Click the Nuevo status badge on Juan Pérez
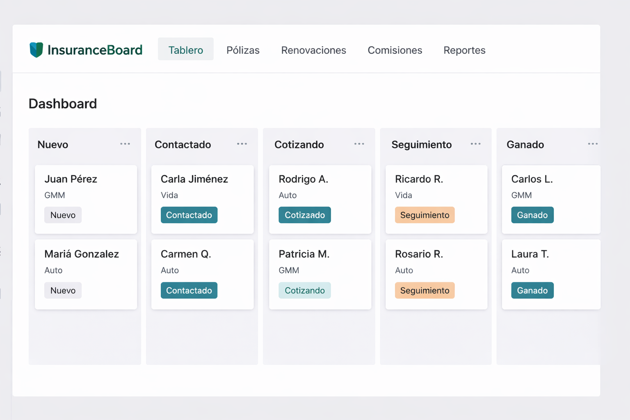This screenshot has width=630, height=420. (x=63, y=215)
